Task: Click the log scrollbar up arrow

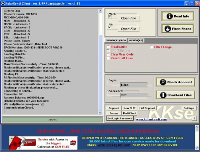Action: point(100,11)
